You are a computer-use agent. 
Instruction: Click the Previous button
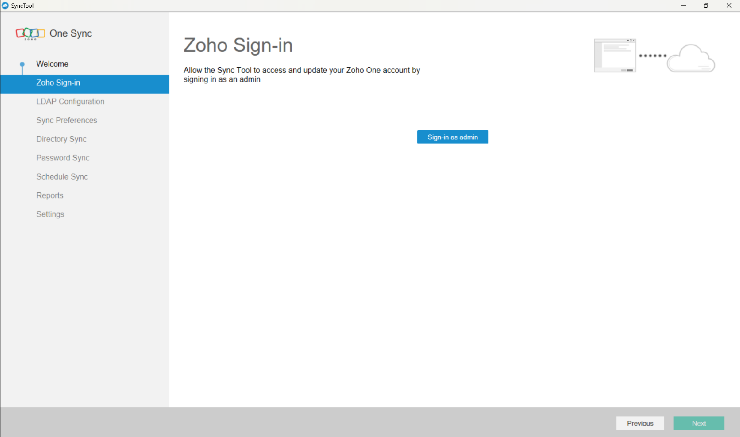pyautogui.click(x=640, y=423)
